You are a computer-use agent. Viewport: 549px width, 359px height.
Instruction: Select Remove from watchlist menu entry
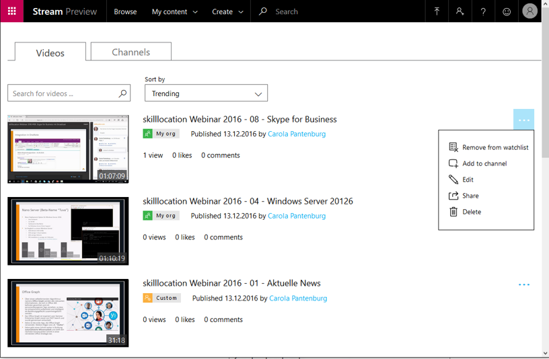pos(488,147)
